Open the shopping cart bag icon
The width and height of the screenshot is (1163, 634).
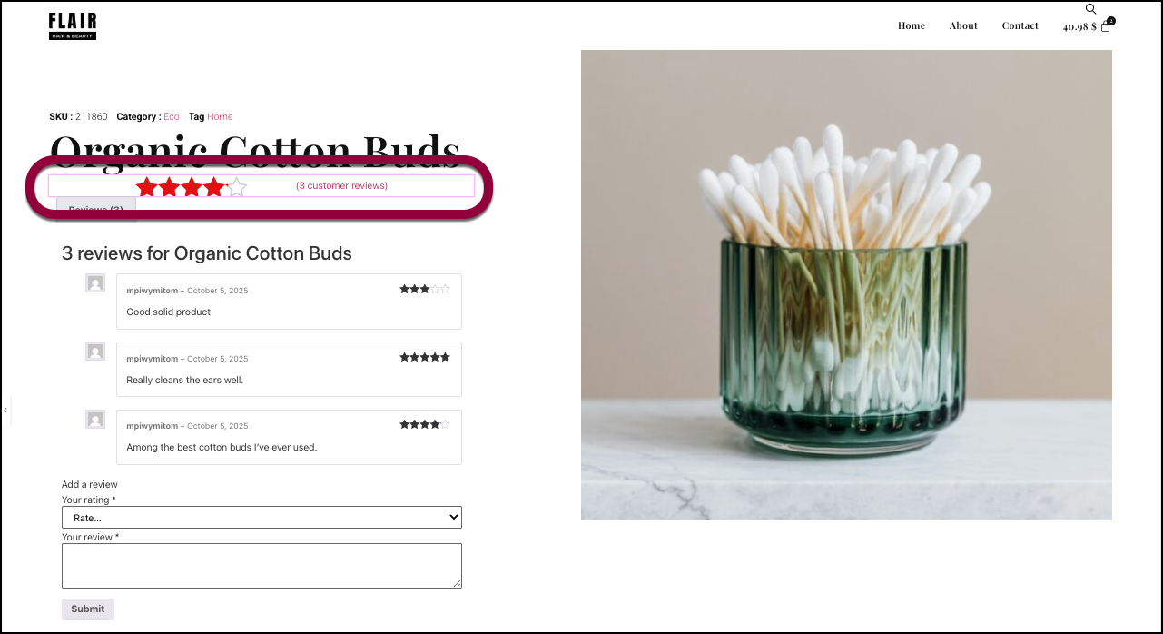click(x=1106, y=26)
